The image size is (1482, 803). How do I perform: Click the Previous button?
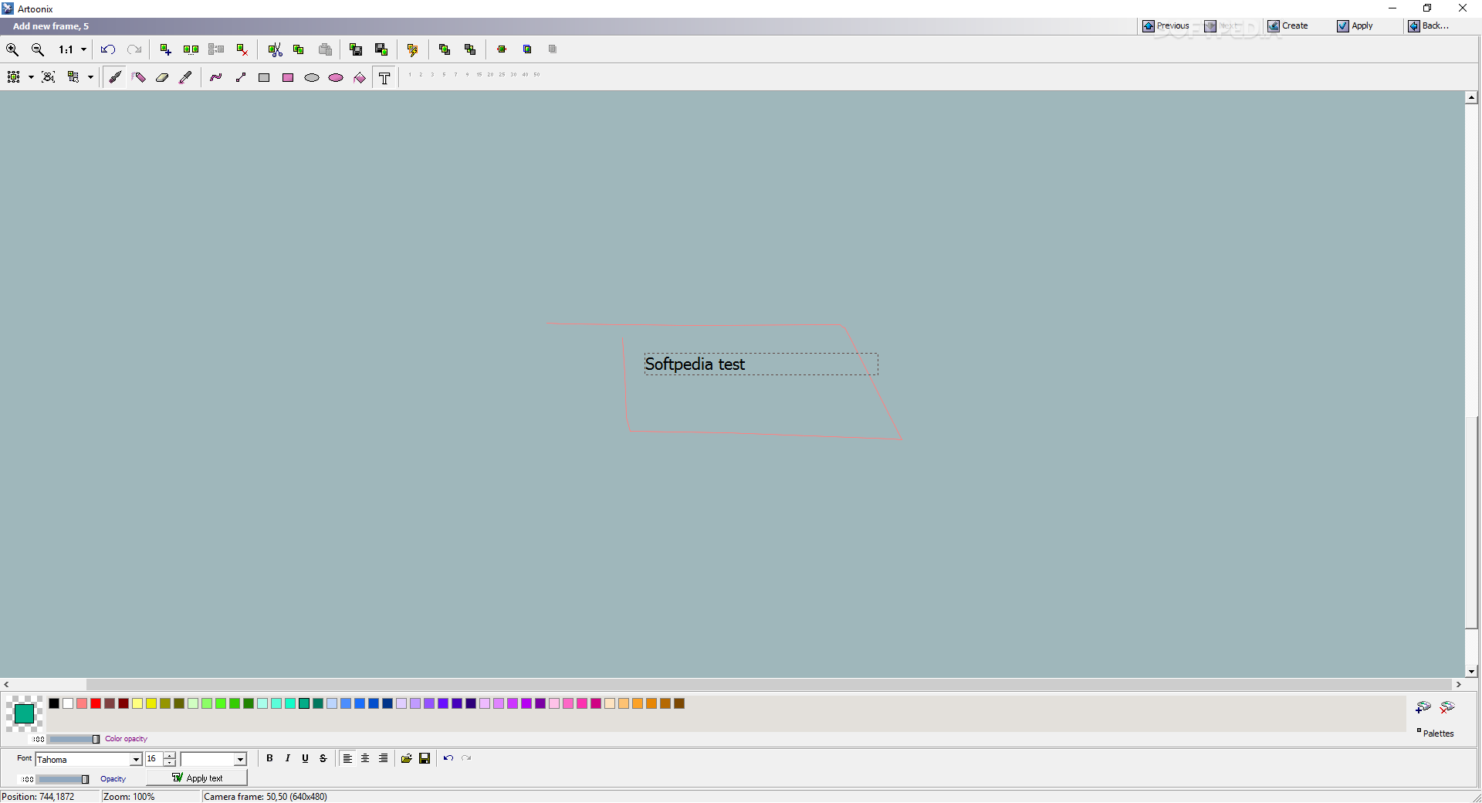1166,25
